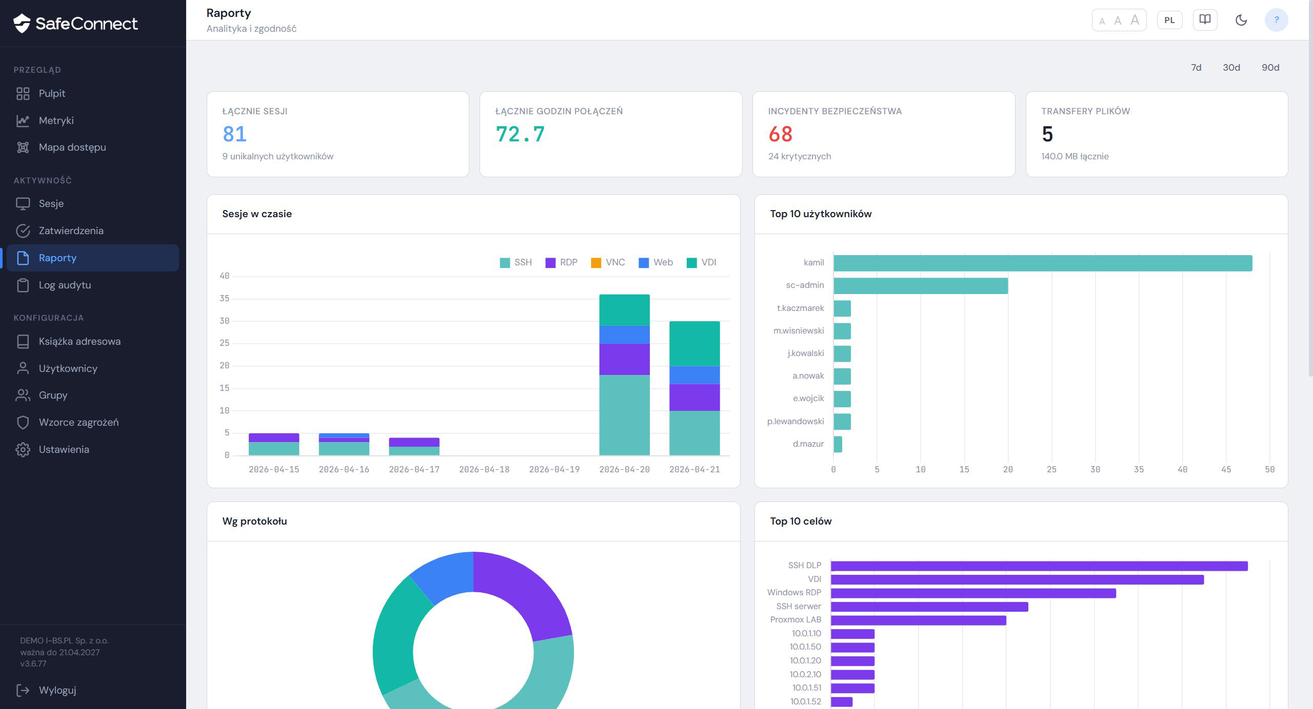This screenshot has height=709, width=1313.
Task: Toggle VNC series in chart legend
Action: (608, 262)
